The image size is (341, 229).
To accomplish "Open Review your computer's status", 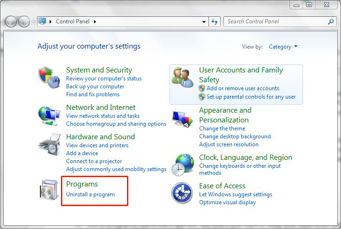I will coord(104,79).
